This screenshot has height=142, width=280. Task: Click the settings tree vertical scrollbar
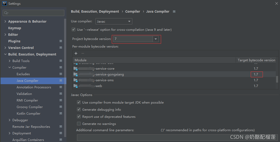pos(65,78)
